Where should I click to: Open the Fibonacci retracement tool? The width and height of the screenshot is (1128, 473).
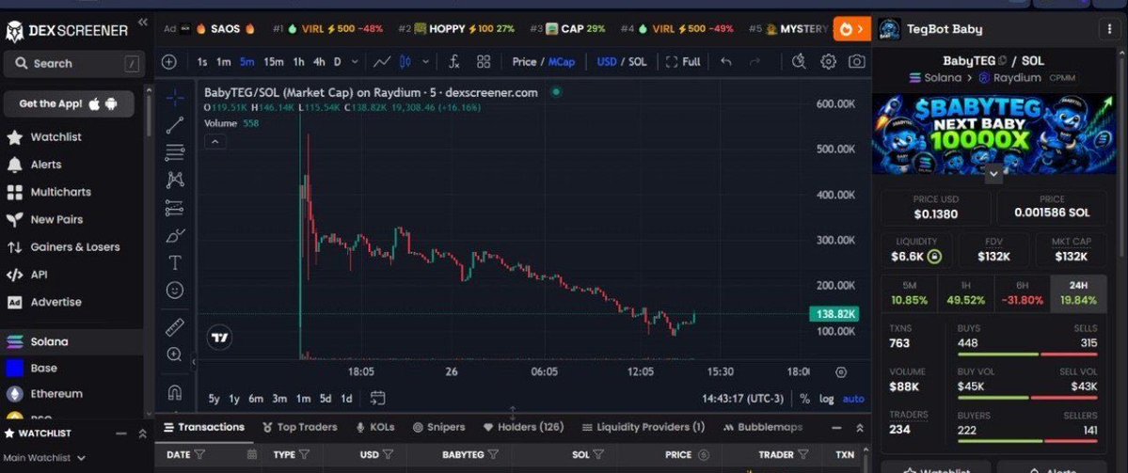click(175, 152)
